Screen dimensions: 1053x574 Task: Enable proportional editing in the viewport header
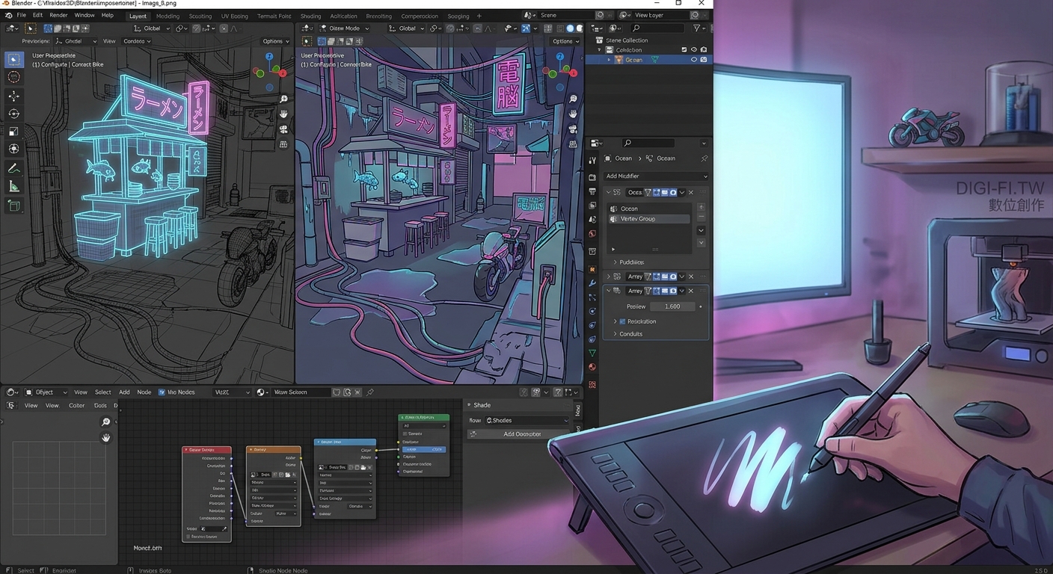(x=449, y=28)
